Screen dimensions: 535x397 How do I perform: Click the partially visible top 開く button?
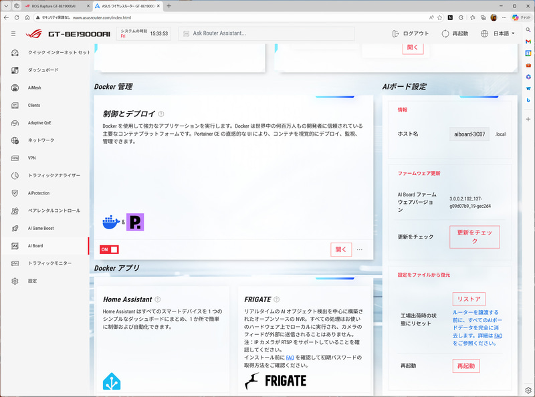coord(413,48)
